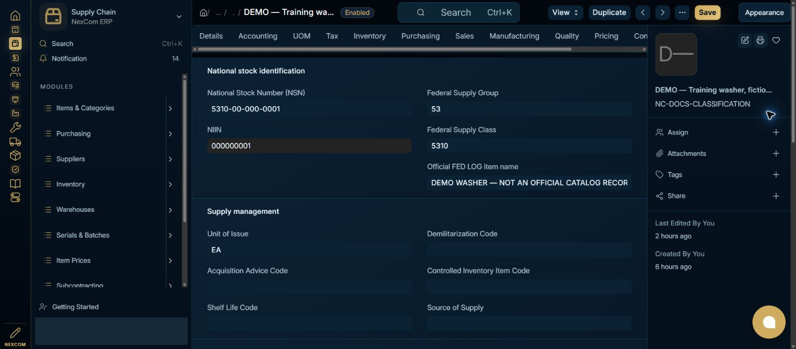Click the edit pencil icon in side panel
The height and width of the screenshot is (349, 796).
(745, 40)
